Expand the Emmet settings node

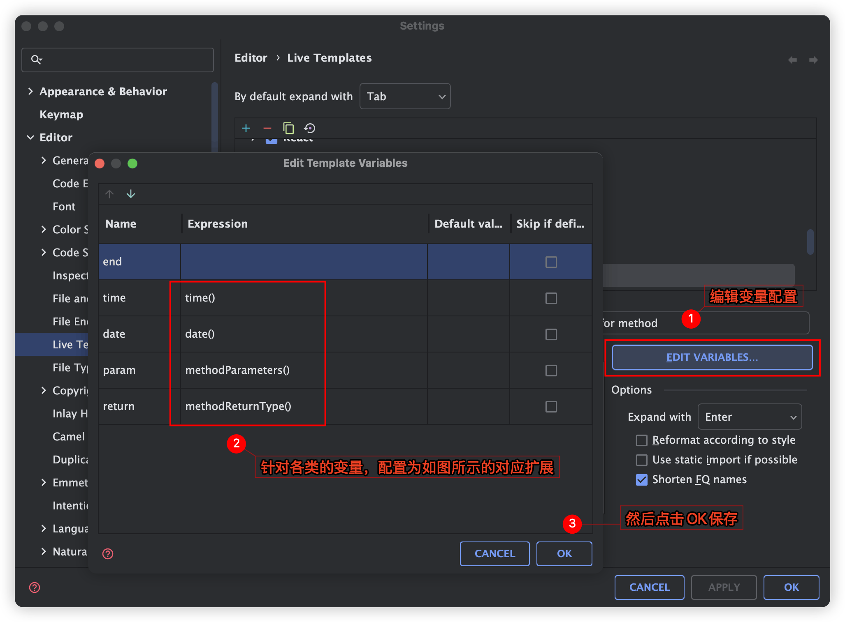[x=44, y=482]
